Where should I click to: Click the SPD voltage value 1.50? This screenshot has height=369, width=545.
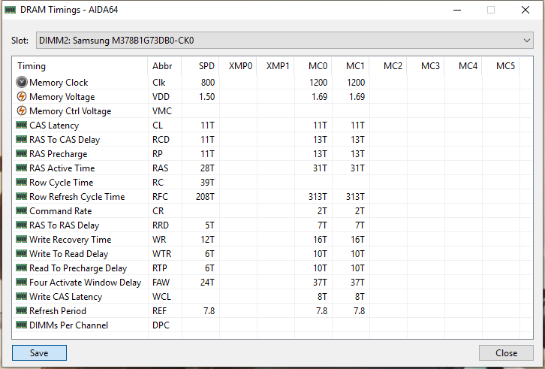point(206,97)
